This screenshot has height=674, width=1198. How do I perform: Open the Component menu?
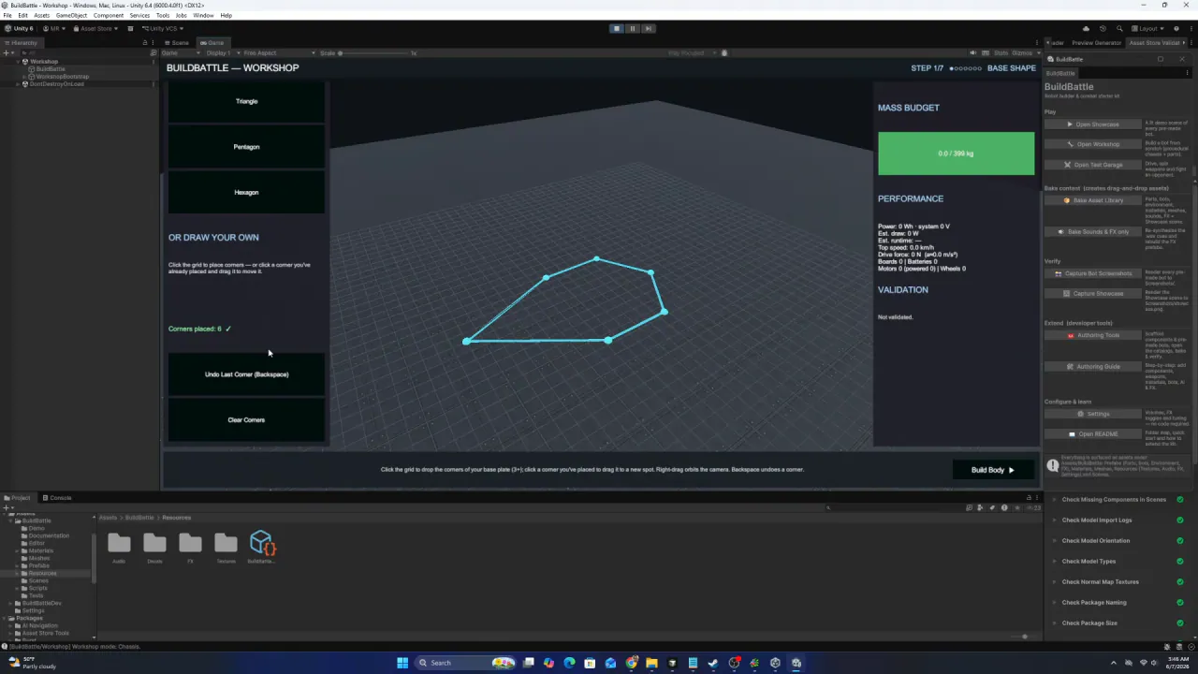pos(109,15)
